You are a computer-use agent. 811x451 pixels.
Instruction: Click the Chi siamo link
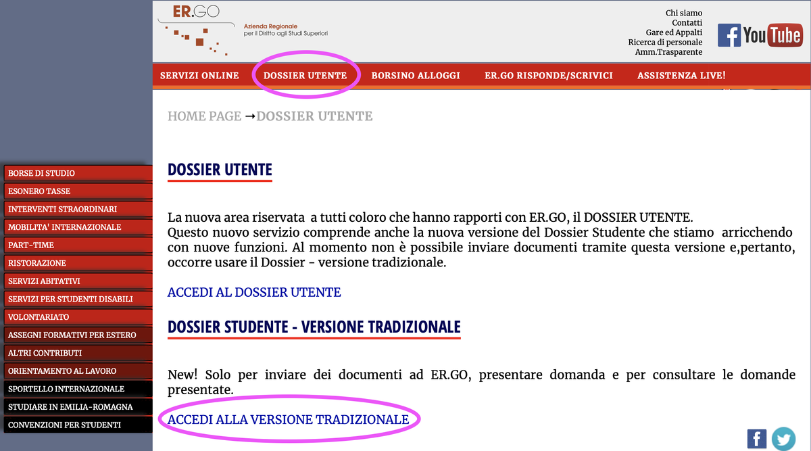[684, 13]
